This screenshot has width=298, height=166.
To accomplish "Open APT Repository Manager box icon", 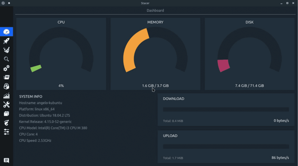I will tap(6, 114).
